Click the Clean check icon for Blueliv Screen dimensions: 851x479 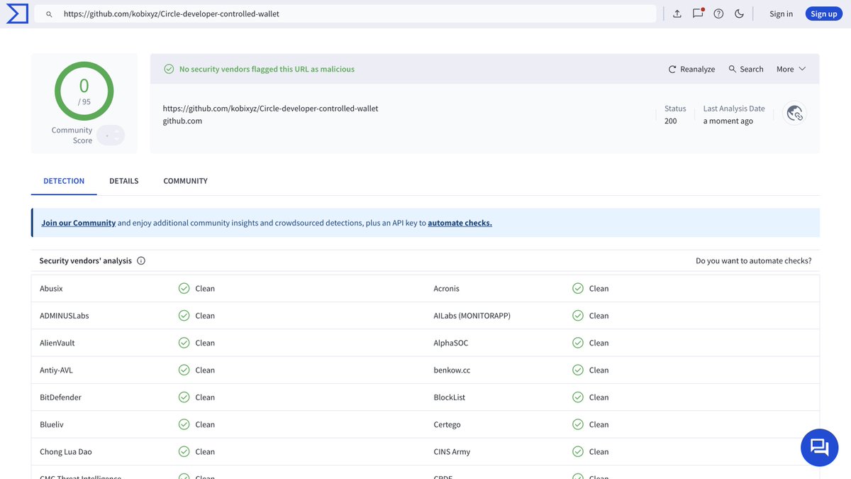[184, 424]
